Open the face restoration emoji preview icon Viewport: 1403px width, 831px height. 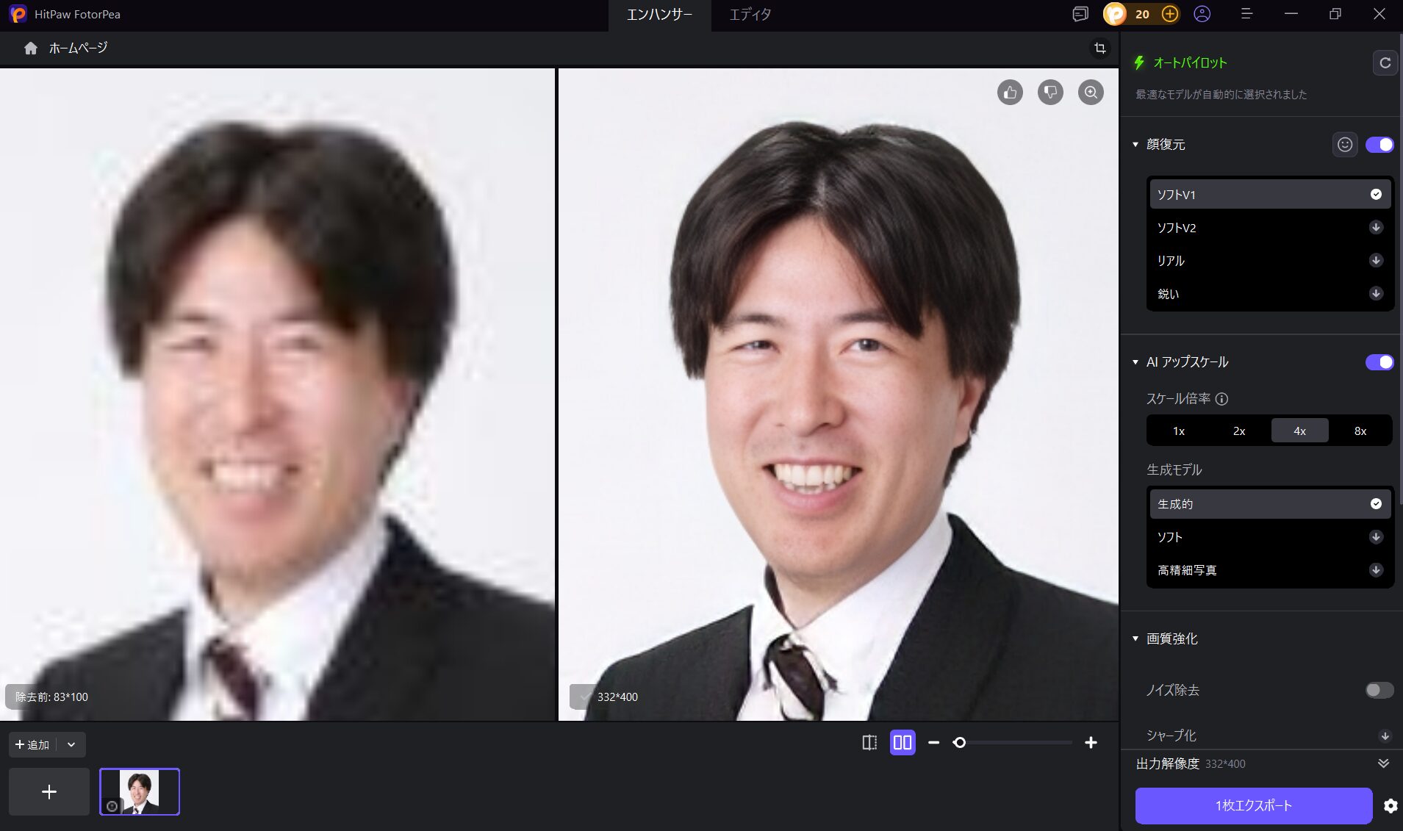[x=1345, y=145]
